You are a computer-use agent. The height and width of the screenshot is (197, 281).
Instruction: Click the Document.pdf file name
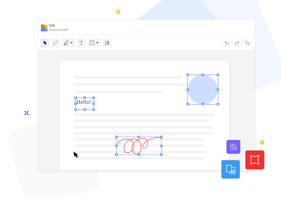pyautogui.click(x=59, y=30)
